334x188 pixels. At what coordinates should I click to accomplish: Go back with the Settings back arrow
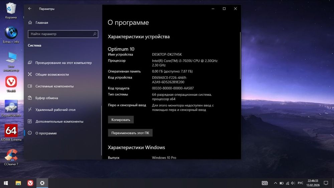pos(30,9)
